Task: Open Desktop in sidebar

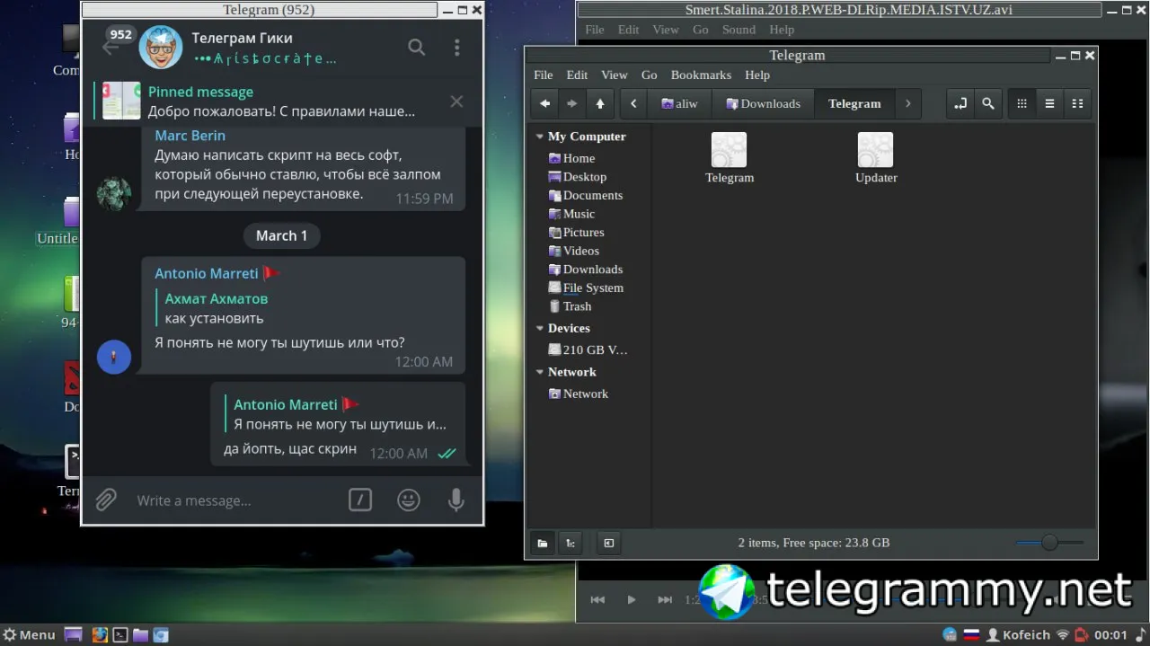Action: coord(578,177)
